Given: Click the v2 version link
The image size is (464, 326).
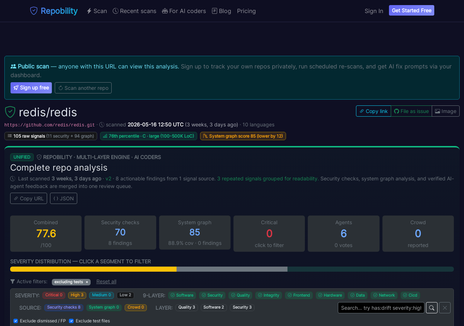Looking at the screenshot, I should [108, 179].
